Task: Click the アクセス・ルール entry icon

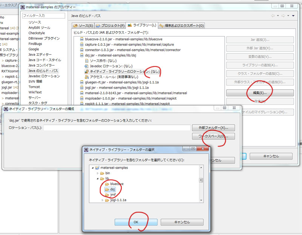Action: [x=87, y=76]
